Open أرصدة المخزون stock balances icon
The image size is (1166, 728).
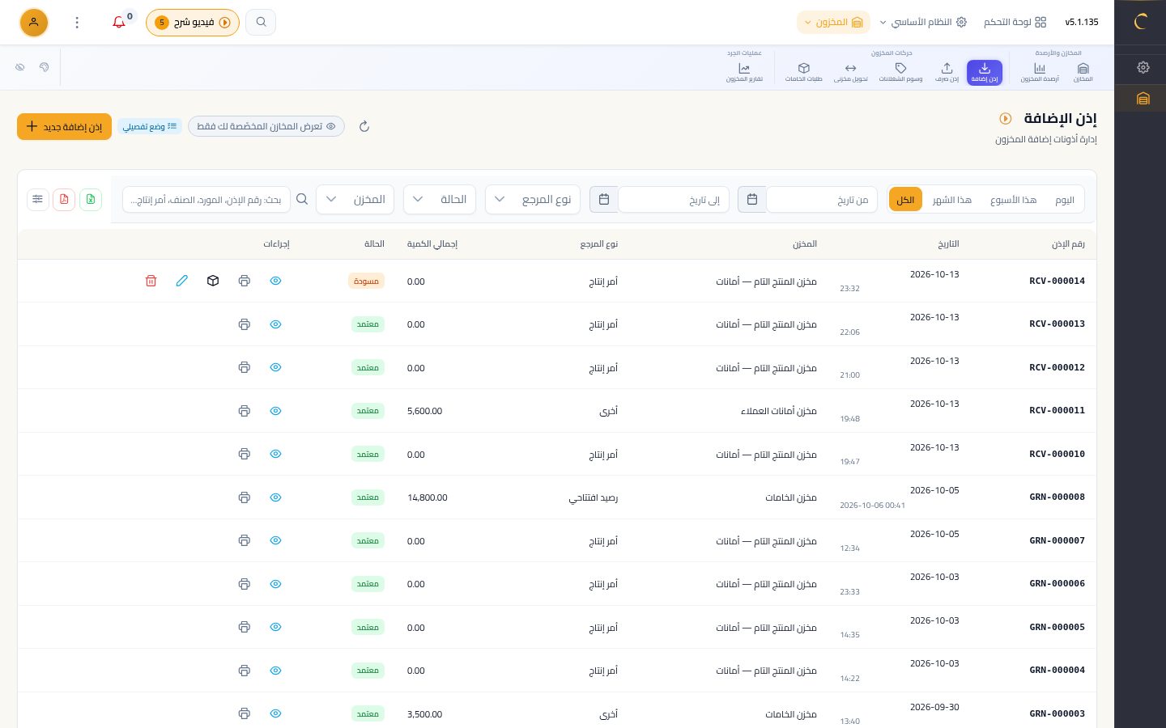pyautogui.click(x=1040, y=72)
